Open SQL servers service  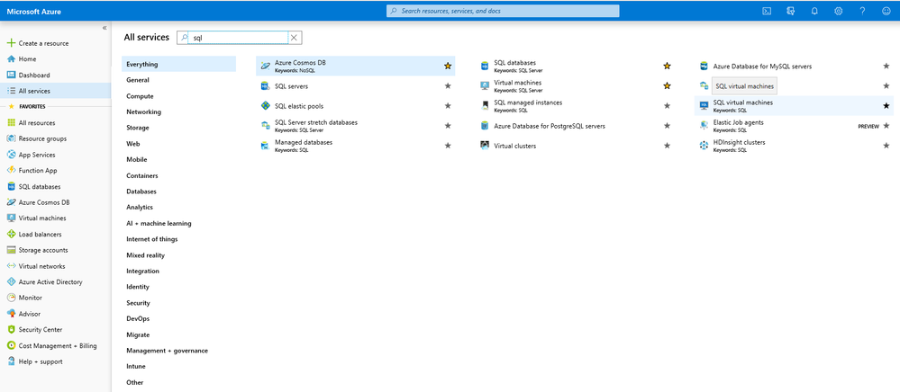pos(291,86)
